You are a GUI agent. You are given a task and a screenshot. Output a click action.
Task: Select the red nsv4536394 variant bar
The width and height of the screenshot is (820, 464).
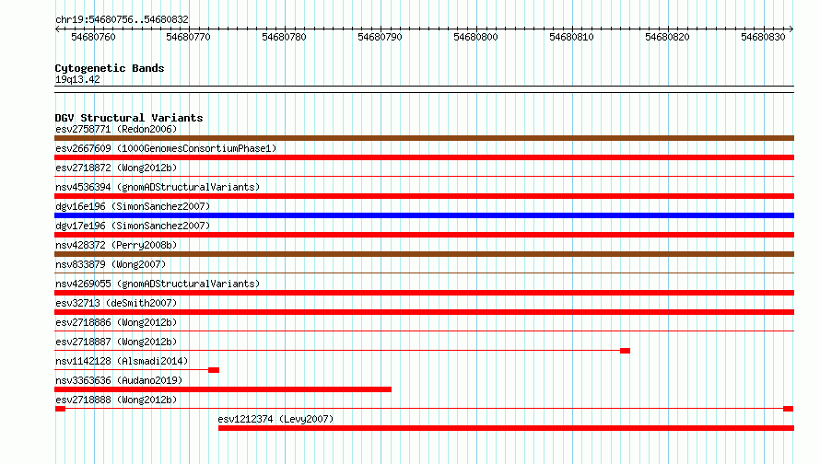click(x=424, y=196)
